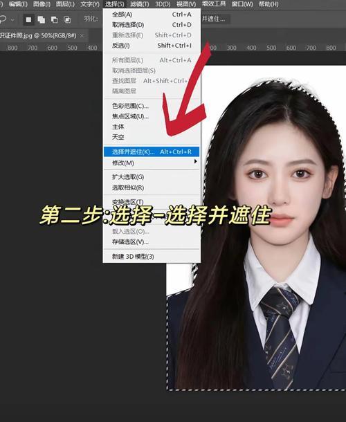Choose 取消选择(D) menu item
Screen dimensions: 346x422
click(x=152, y=25)
